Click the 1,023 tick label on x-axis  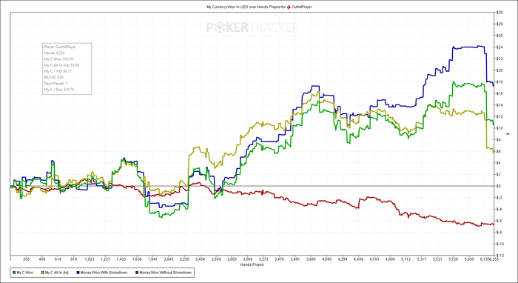(90, 259)
